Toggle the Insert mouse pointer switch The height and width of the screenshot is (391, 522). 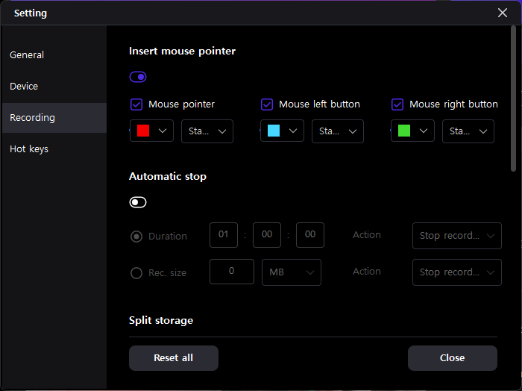click(x=138, y=77)
